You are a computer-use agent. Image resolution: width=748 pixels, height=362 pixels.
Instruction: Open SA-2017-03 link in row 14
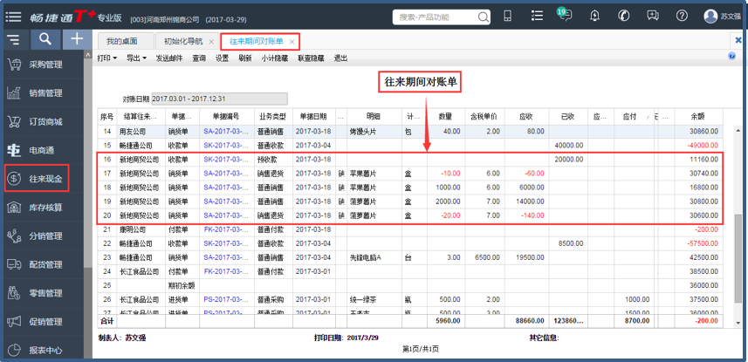click(226, 131)
